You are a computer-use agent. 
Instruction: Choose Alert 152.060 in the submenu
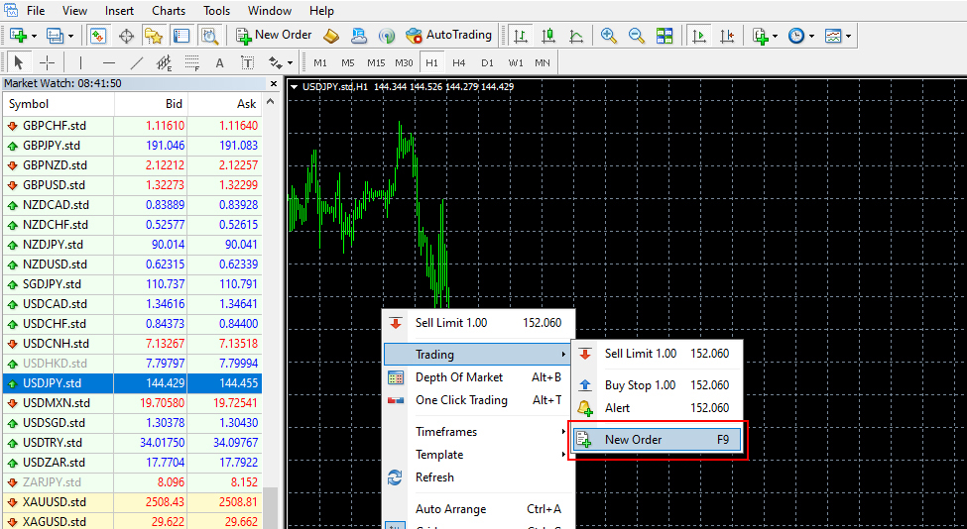tap(657, 408)
